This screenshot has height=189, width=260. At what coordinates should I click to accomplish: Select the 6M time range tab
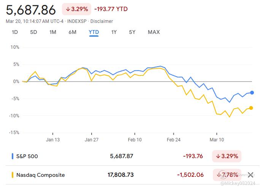pyautogui.click(x=73, y=32)
